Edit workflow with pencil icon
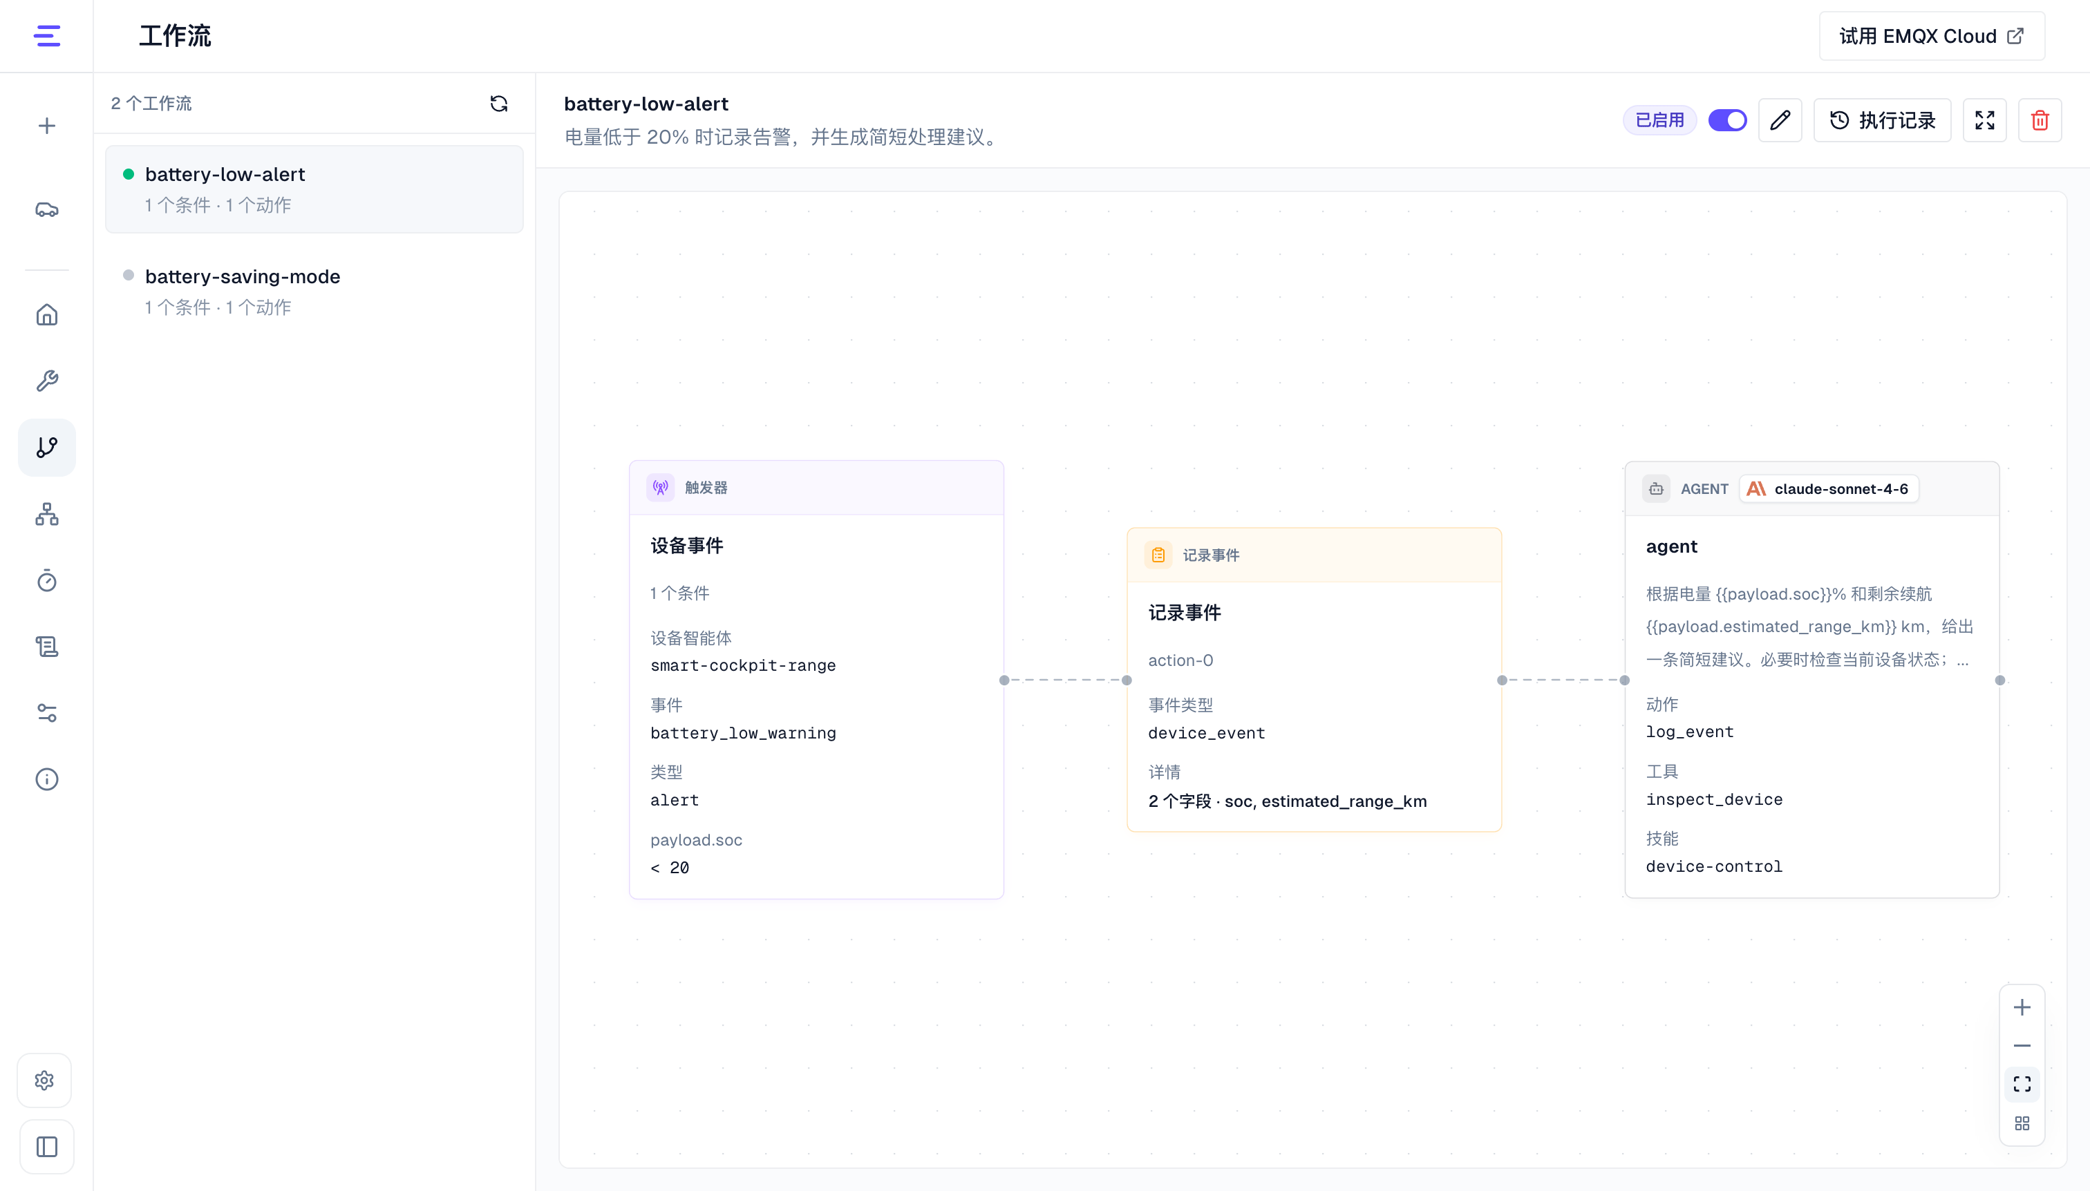This screenshot has height=1191, width=2090. click(1780, 120)
